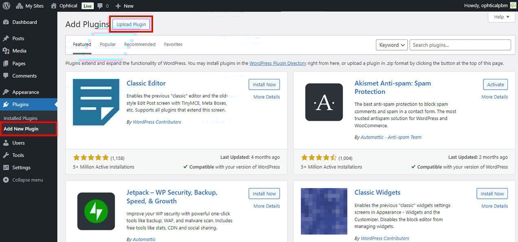The width and height of the screenshot is (518, 242).
Task: Select Installed Plugins submenu item
Action: [21, 118]
